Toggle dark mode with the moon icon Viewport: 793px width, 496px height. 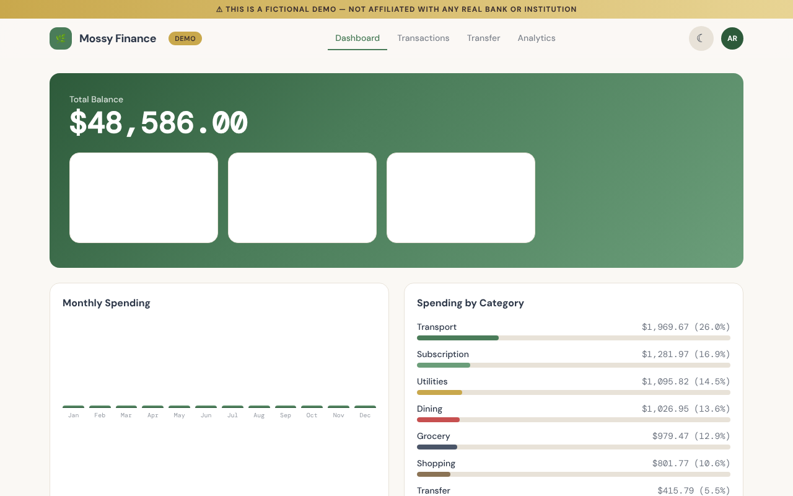pos(701,38)
